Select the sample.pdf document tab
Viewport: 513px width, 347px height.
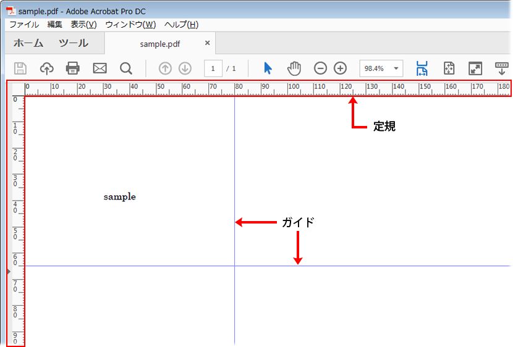(x=160, y=44)
